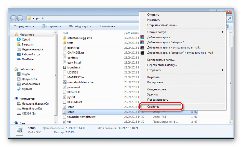Select MANIFEST.in file
The width and height of the screenshot is (242, 147).
[75, 77]
